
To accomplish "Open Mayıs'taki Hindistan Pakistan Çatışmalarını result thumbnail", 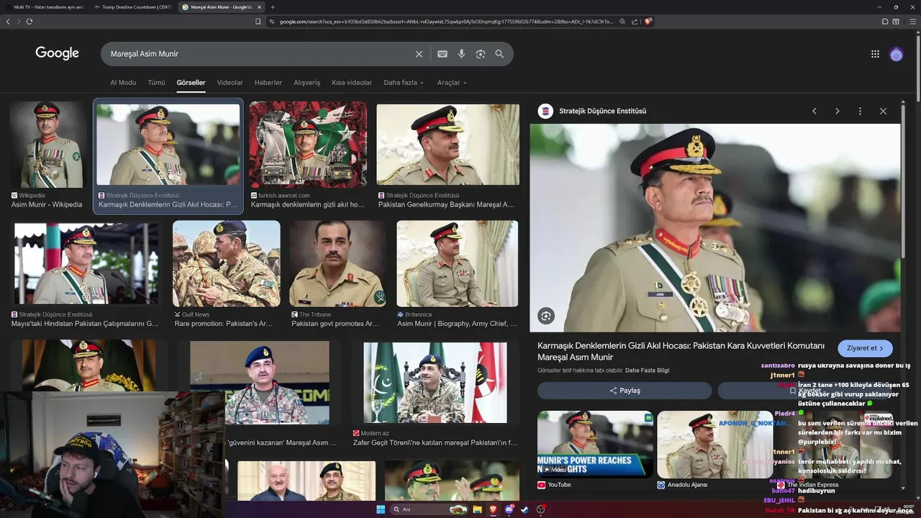I will 86,264.
